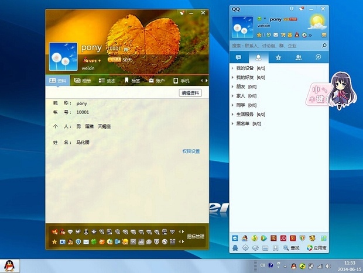Switch to the 资料 profile tab
363x273 pixels.
58,81
